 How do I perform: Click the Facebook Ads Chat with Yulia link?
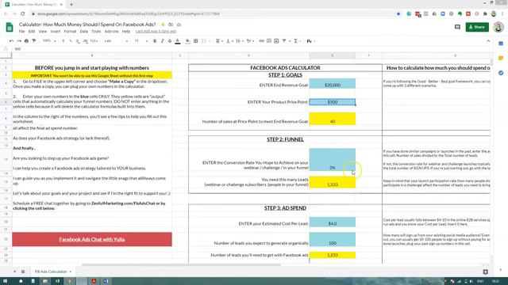click(x=92, y=239)
